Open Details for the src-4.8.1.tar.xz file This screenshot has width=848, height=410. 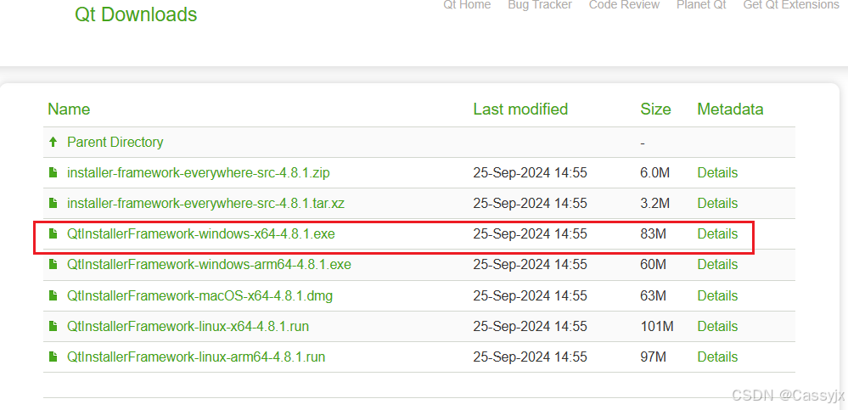[x=717, y=204]
